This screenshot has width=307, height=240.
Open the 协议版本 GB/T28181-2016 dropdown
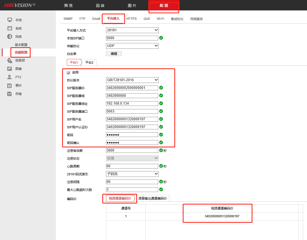(x=132, y=80)
